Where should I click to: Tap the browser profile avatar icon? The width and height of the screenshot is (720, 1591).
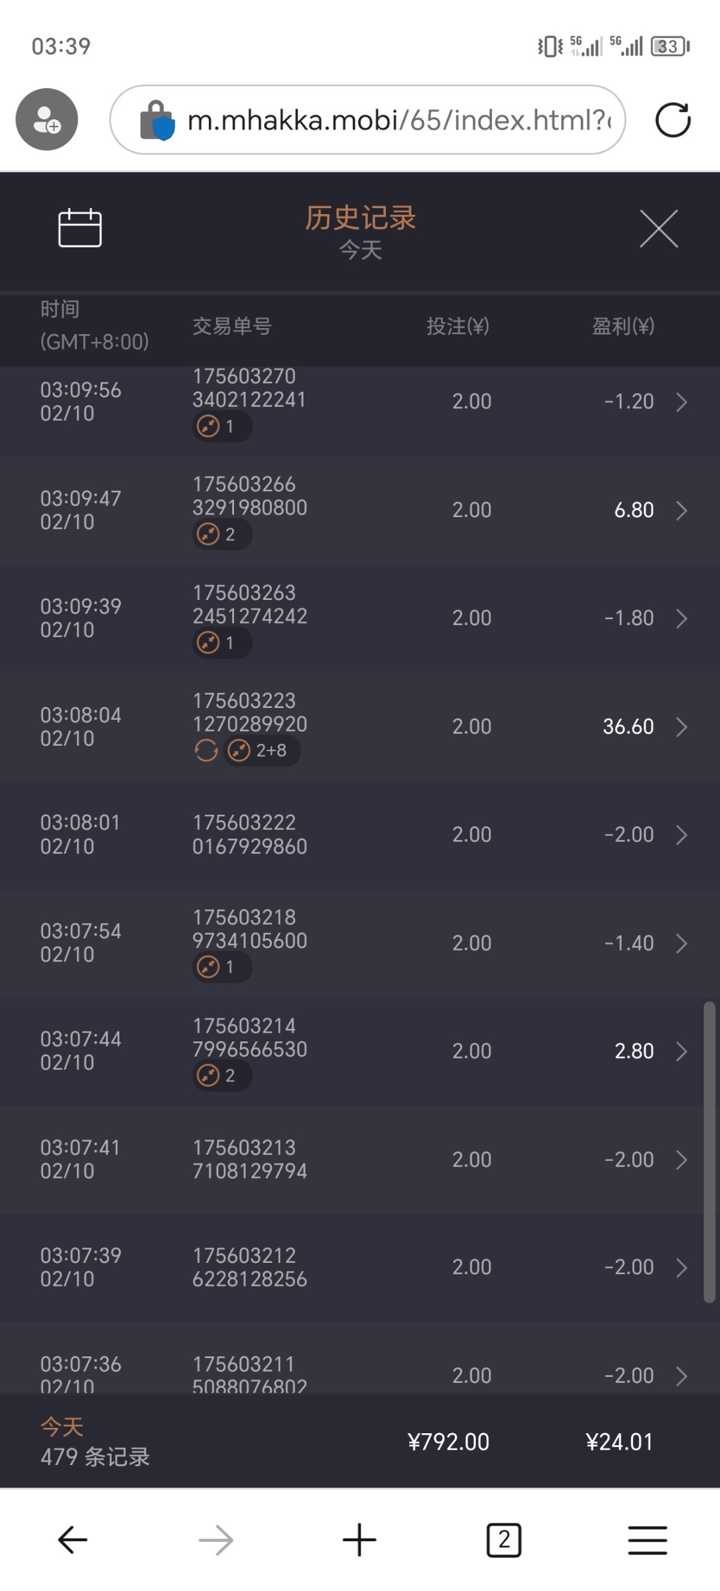tap(47, 119)
